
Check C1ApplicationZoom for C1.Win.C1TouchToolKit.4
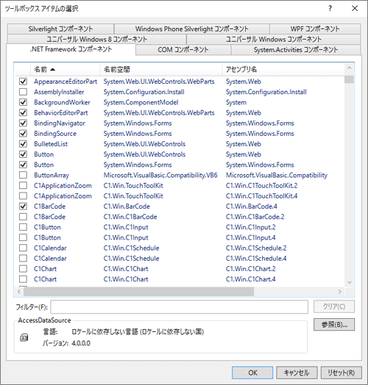(23, 196)
